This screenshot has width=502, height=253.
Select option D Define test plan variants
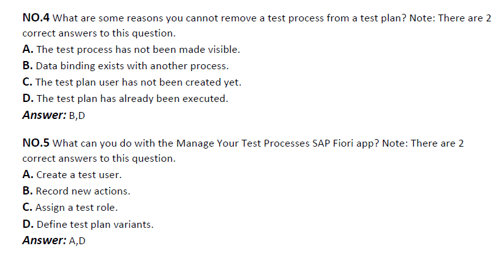tap(88, 224)
